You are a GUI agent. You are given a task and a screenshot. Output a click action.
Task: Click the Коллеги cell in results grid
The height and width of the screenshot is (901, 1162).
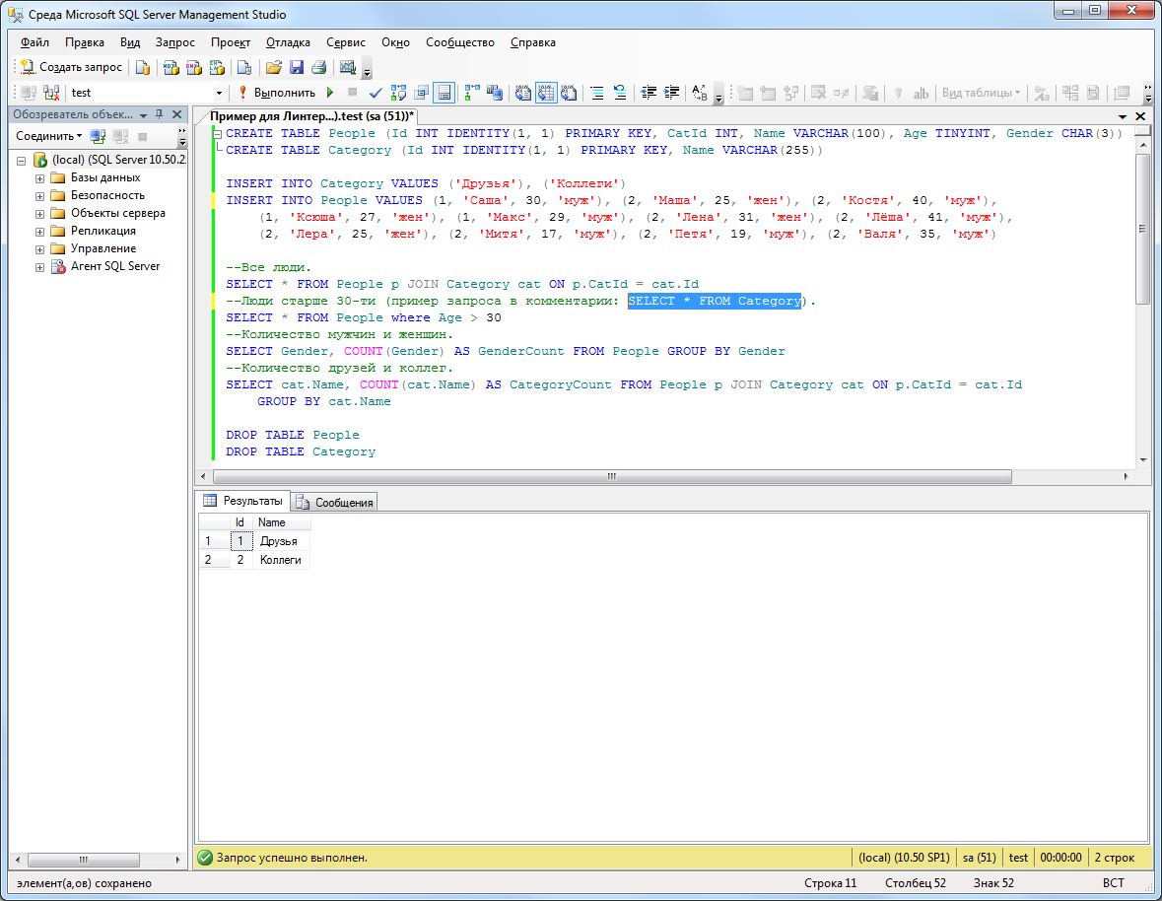pos(280,560)
